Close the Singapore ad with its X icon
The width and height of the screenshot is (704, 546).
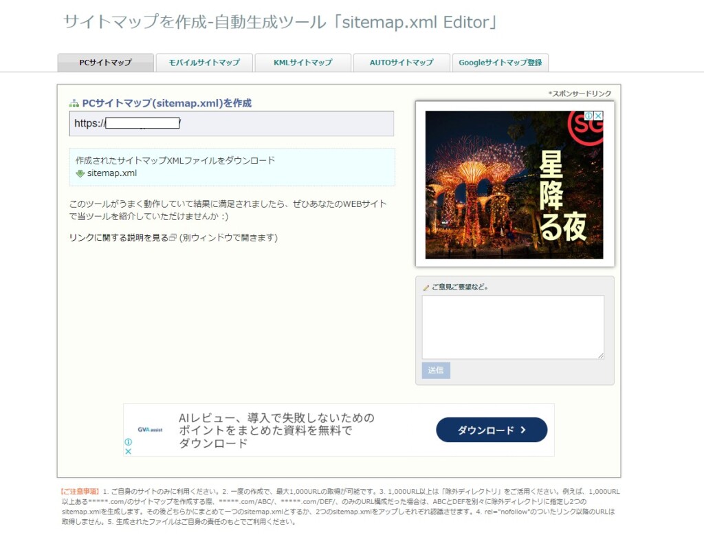click(x=598, y=116)
